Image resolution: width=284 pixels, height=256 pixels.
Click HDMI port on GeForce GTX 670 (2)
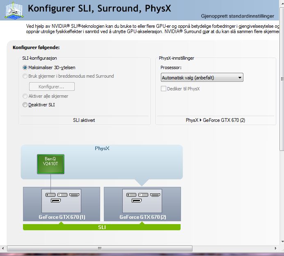coord(155,195)
